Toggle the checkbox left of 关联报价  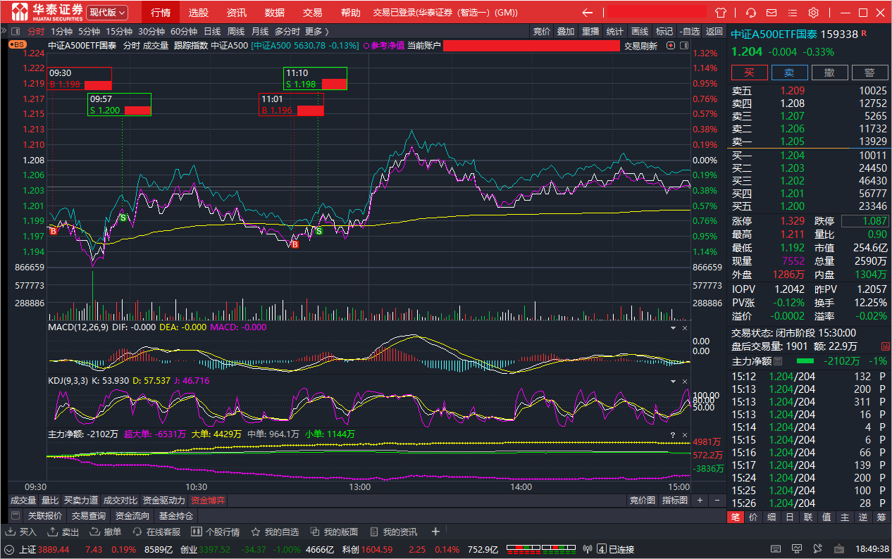15,516
